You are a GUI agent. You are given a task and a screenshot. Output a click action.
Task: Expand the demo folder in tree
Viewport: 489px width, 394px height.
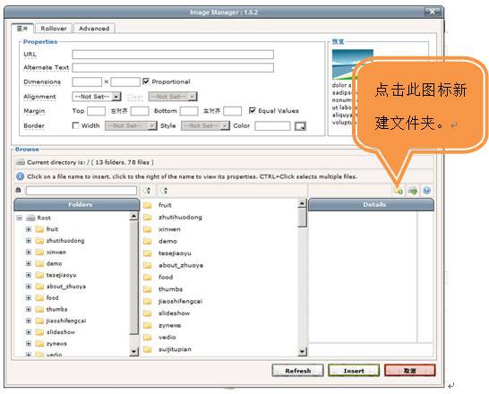(x=29, y=263)
